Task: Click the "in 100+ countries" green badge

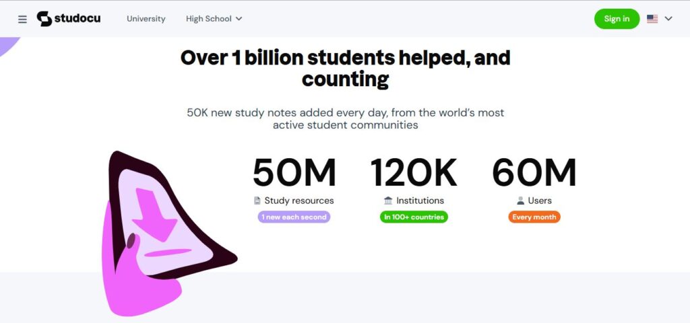Action: 414,217
